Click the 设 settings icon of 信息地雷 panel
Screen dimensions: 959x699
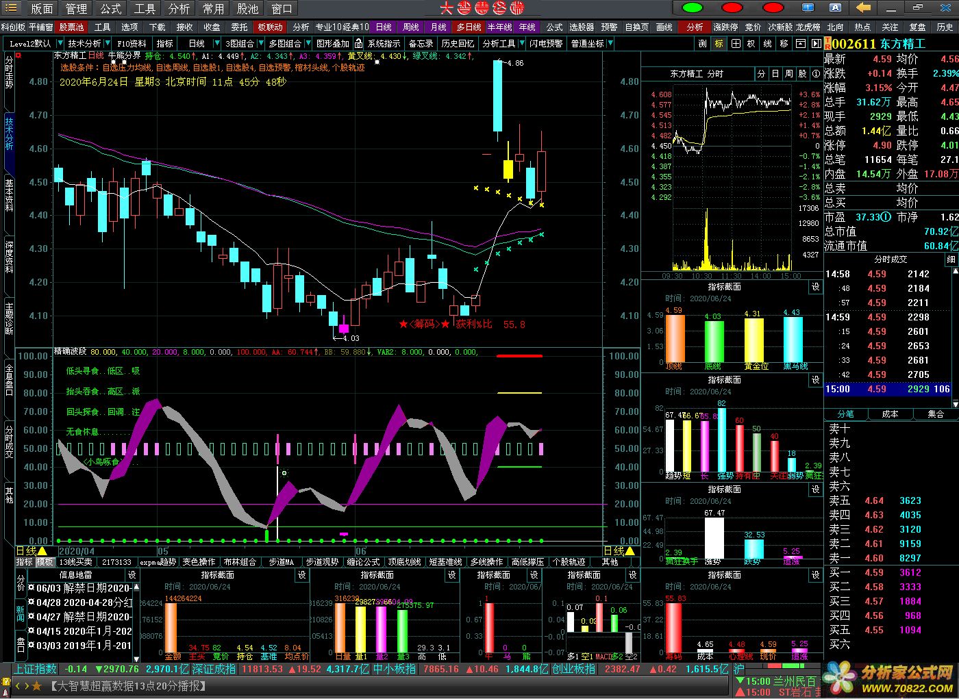[x=132, y=575]
